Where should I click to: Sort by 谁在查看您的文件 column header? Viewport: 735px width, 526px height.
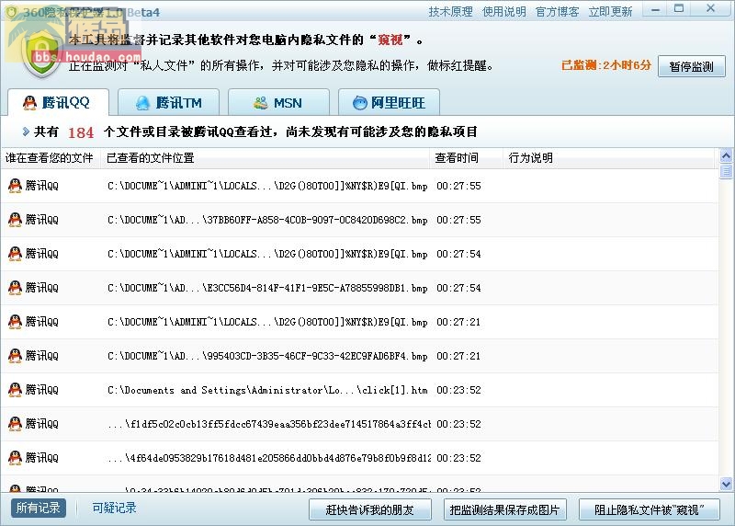pos(51,158)
